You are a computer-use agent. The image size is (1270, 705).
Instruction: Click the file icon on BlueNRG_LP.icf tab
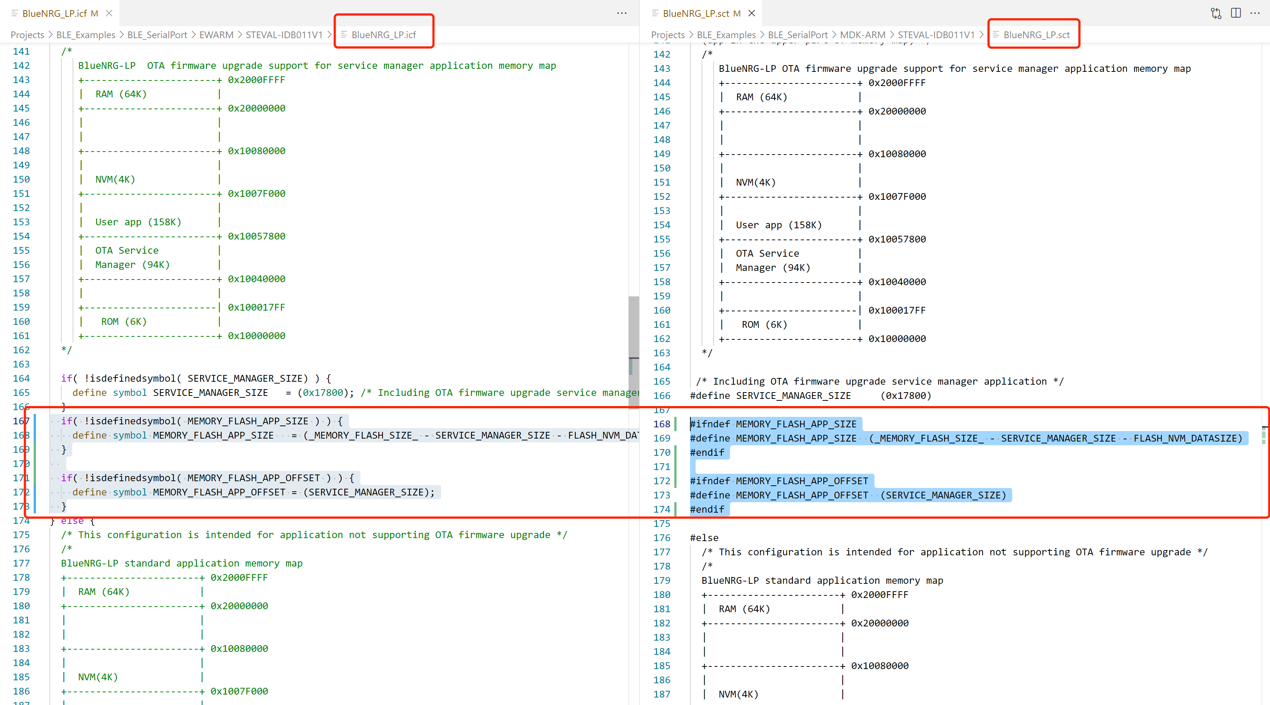pos(14,13)
